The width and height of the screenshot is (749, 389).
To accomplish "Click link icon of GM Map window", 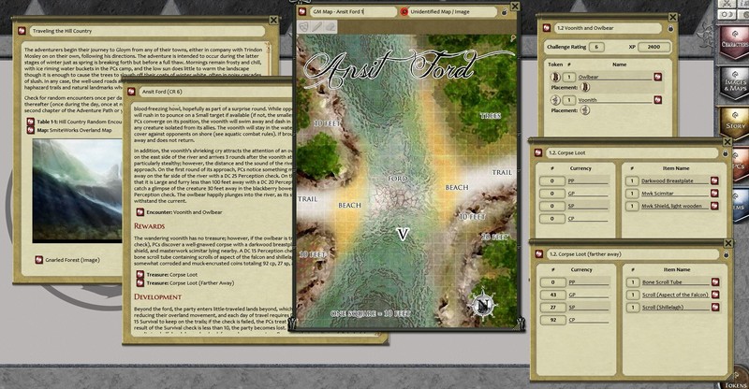I will (x=302, y=11).
